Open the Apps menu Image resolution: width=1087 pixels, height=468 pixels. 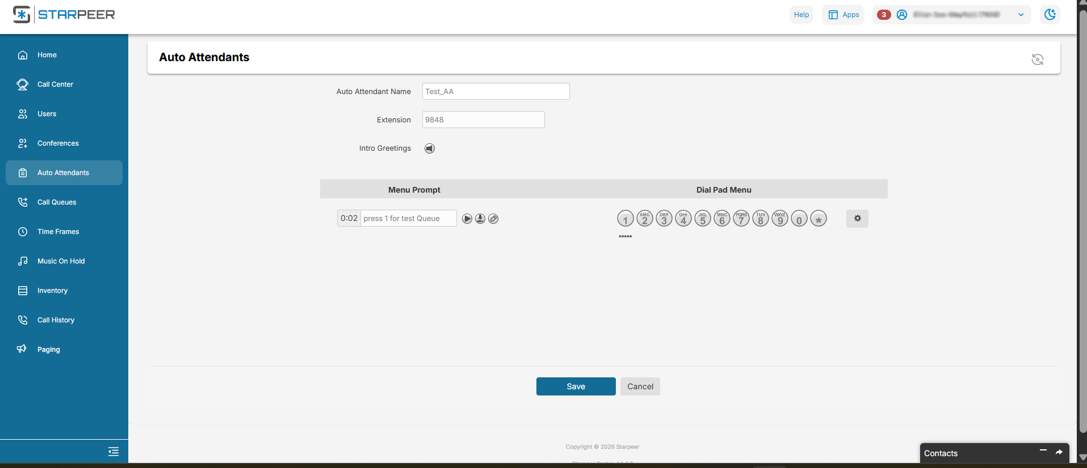843,15
